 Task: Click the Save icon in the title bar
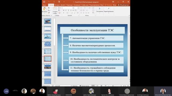pos(44,2)
